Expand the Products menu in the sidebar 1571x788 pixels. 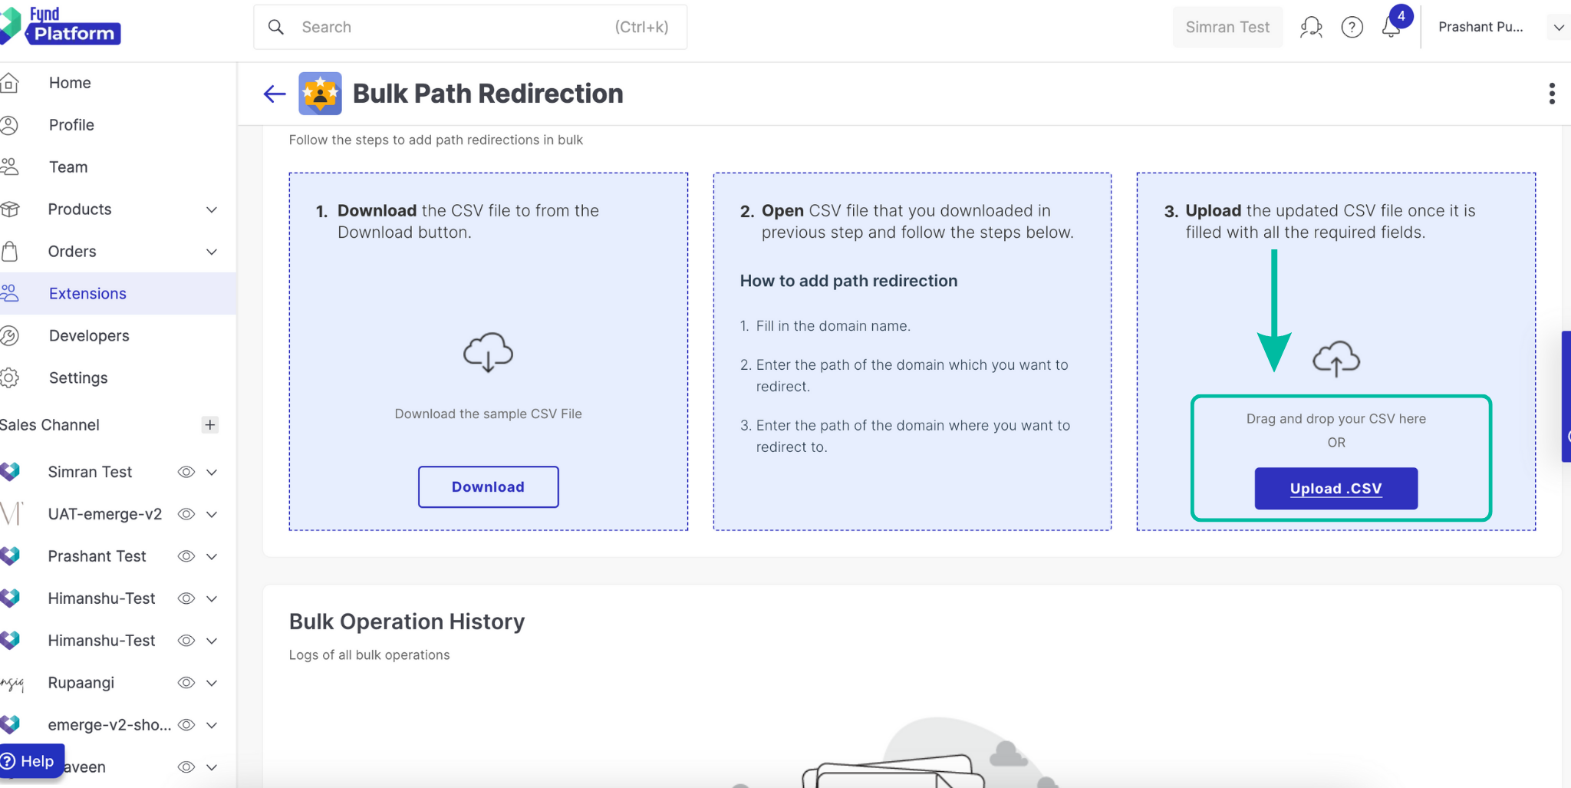[x=212, y=209]
